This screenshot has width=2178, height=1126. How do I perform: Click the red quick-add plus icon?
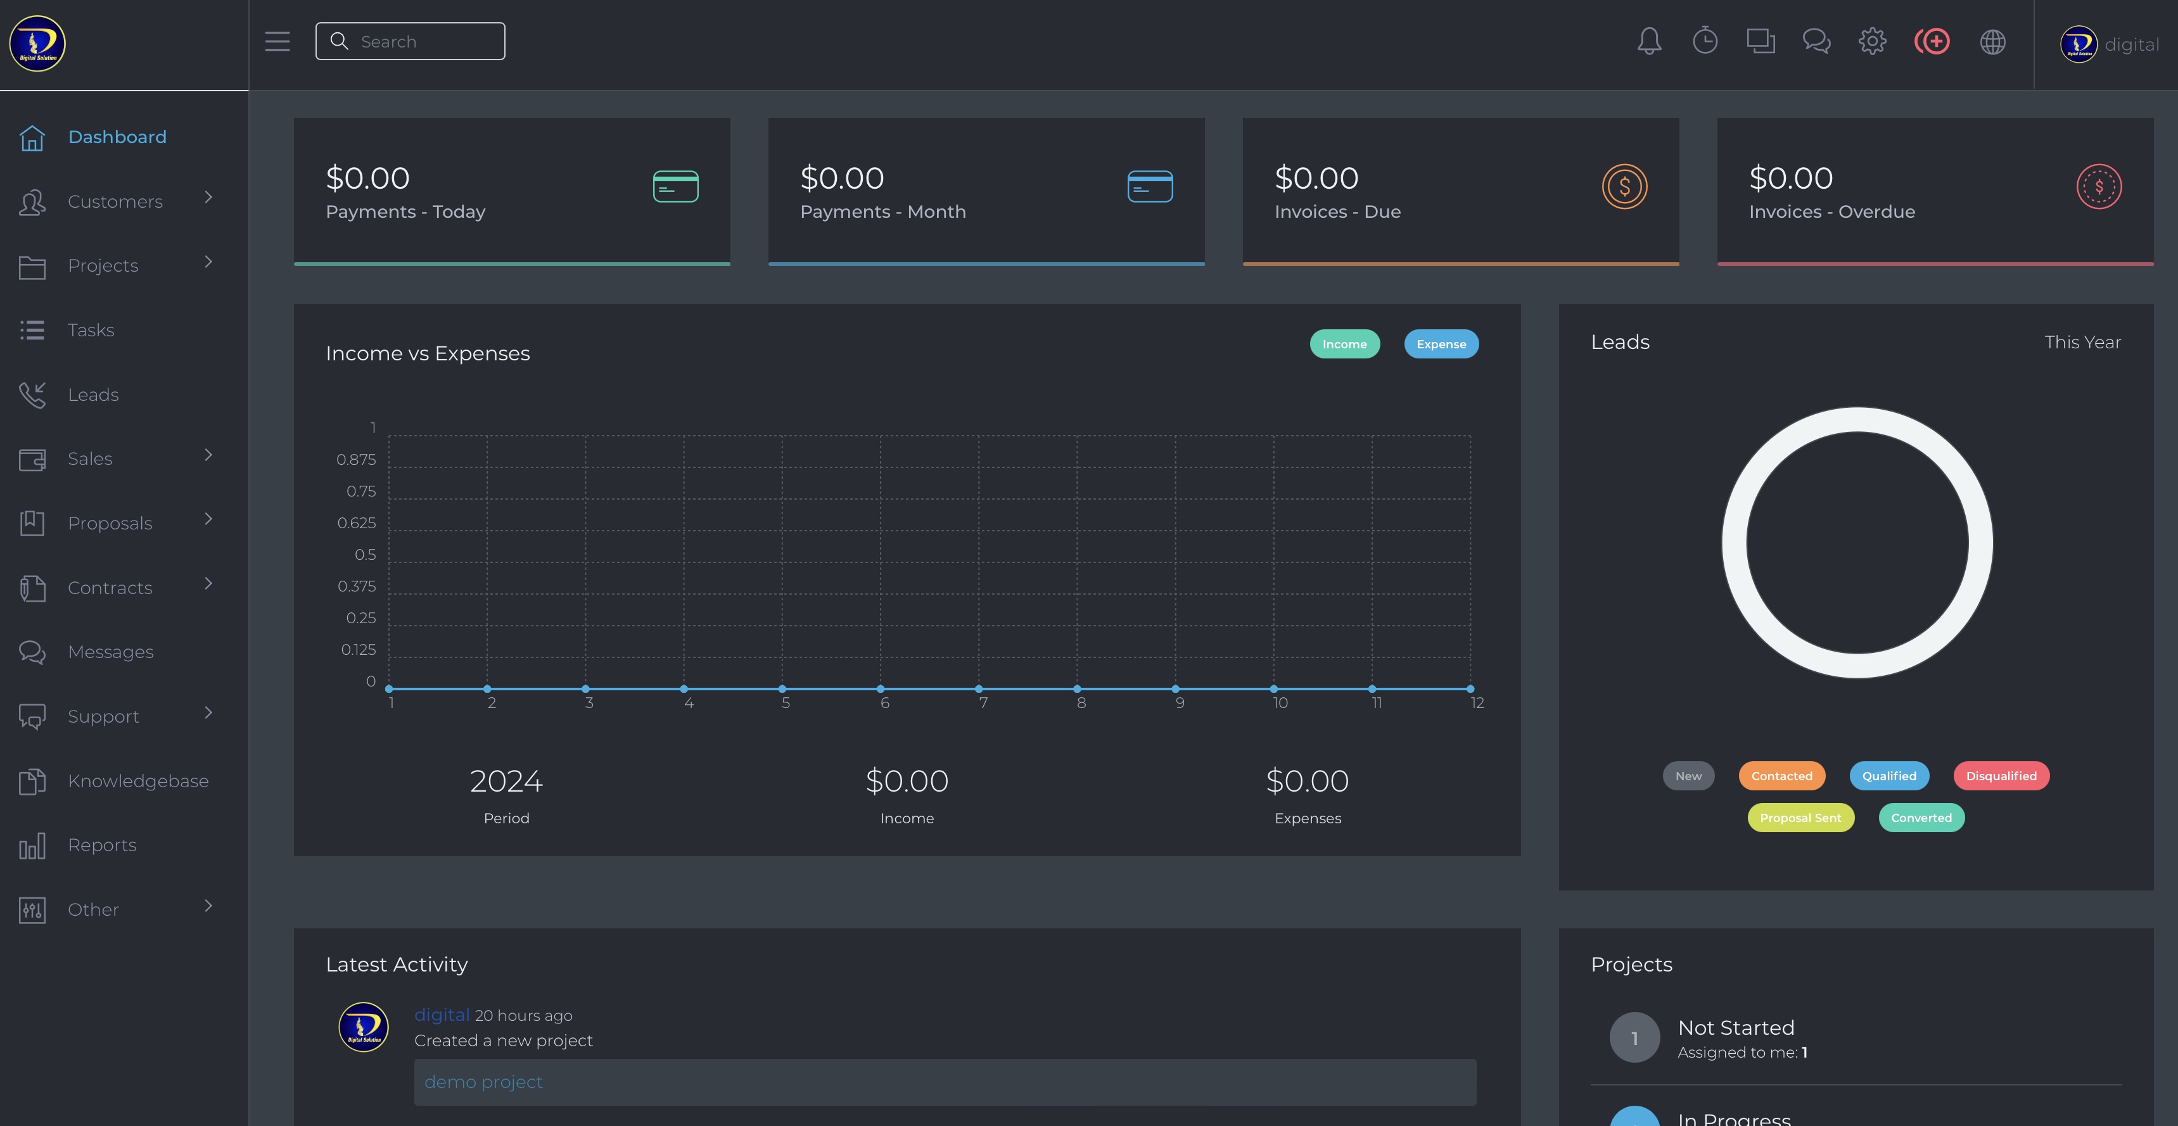pos(1932,41)
